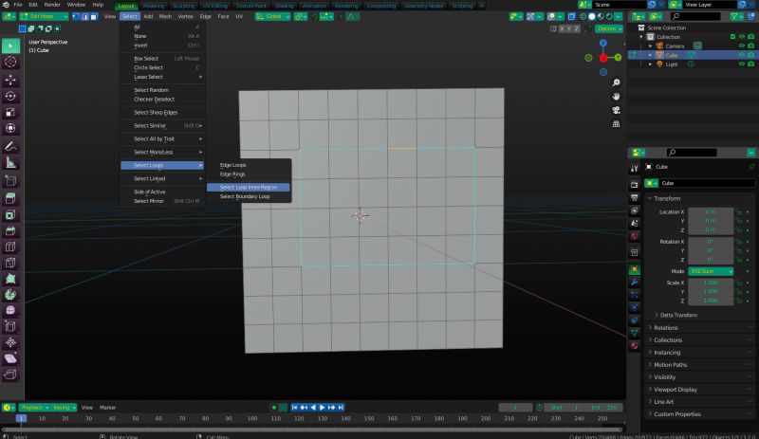Toggle X-ray view button

coord(572,16)
